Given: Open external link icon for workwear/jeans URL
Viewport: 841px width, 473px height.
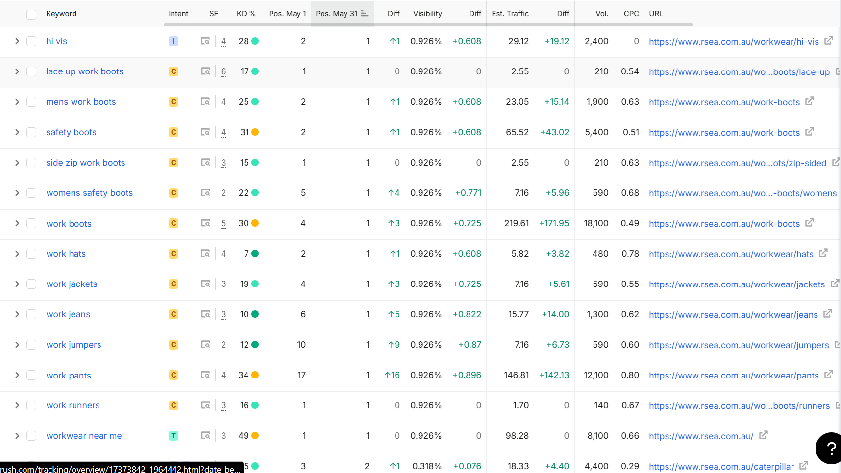Looking at the screenshot, I should point(828,313).
